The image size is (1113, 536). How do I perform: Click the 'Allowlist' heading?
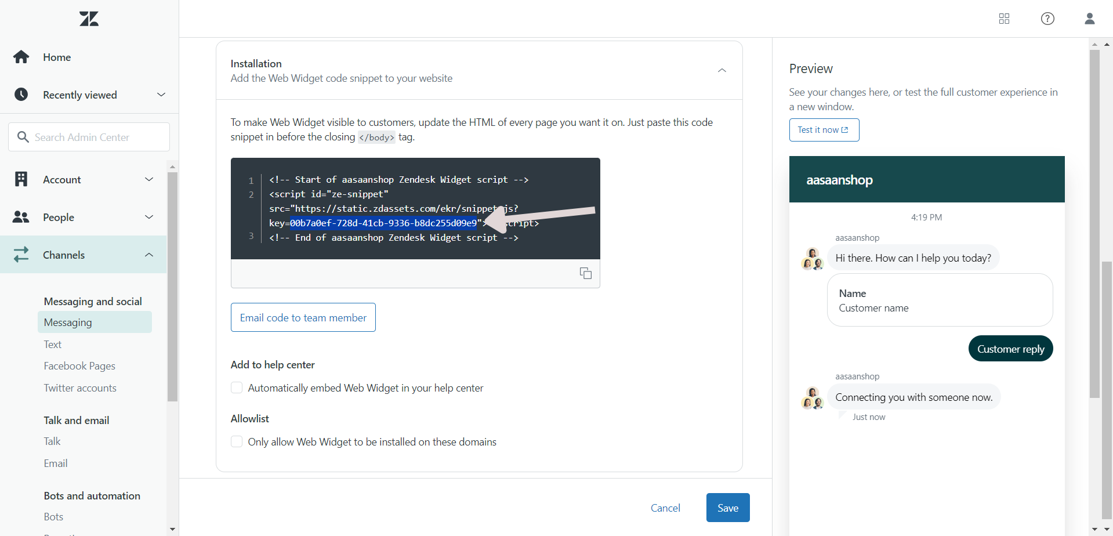250,418
